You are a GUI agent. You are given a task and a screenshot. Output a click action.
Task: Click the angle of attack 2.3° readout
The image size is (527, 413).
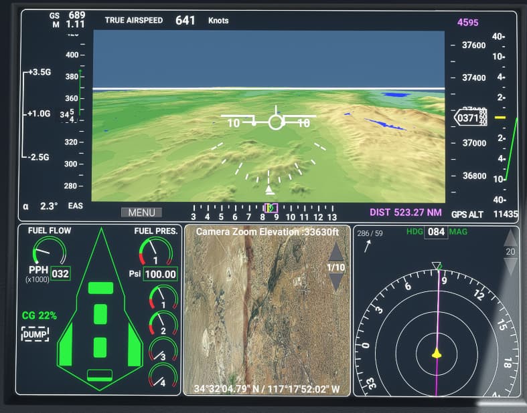coord(40,206)
